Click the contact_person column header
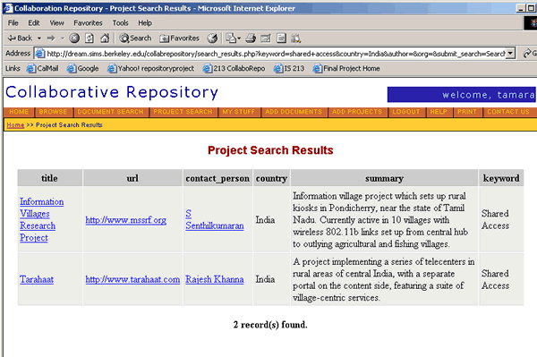Viewport: 537px width, 357px height. [217, 178]
